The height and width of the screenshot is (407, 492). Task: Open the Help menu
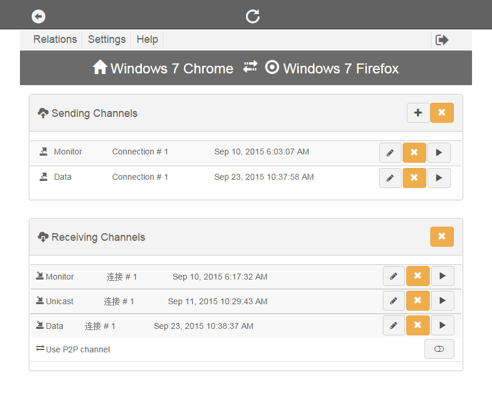pyautogui.click(x=147, y=39)
